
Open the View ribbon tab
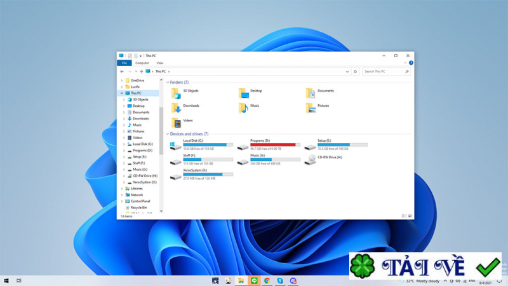(x=160, y=63)
